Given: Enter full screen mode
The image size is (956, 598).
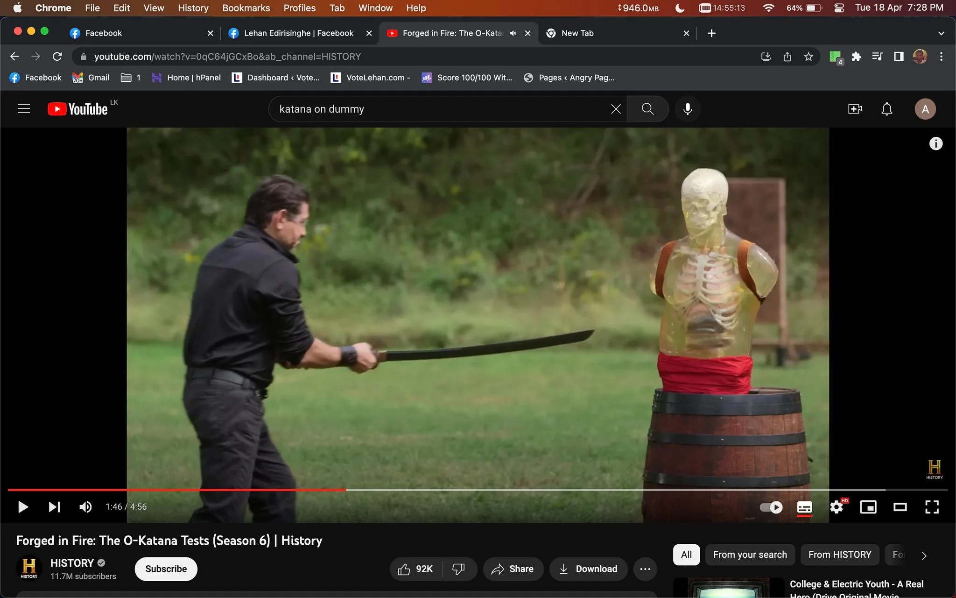Looking at the screenshot, I should [932, 507].
